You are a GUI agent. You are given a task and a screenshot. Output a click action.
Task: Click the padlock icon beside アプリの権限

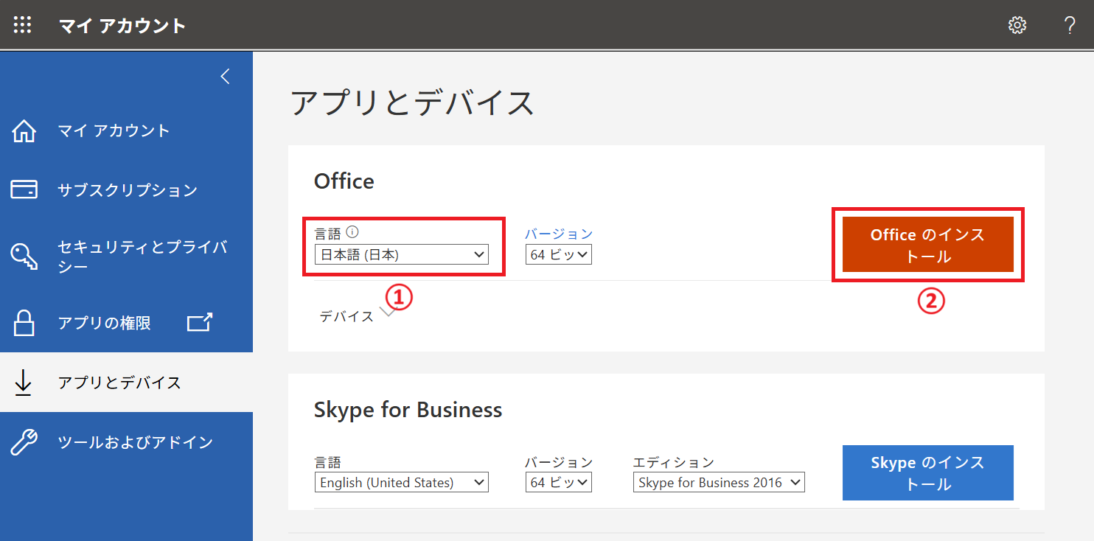click(x=24, y=323)
